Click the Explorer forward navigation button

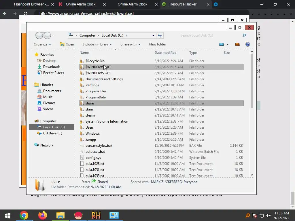[47, 35]
